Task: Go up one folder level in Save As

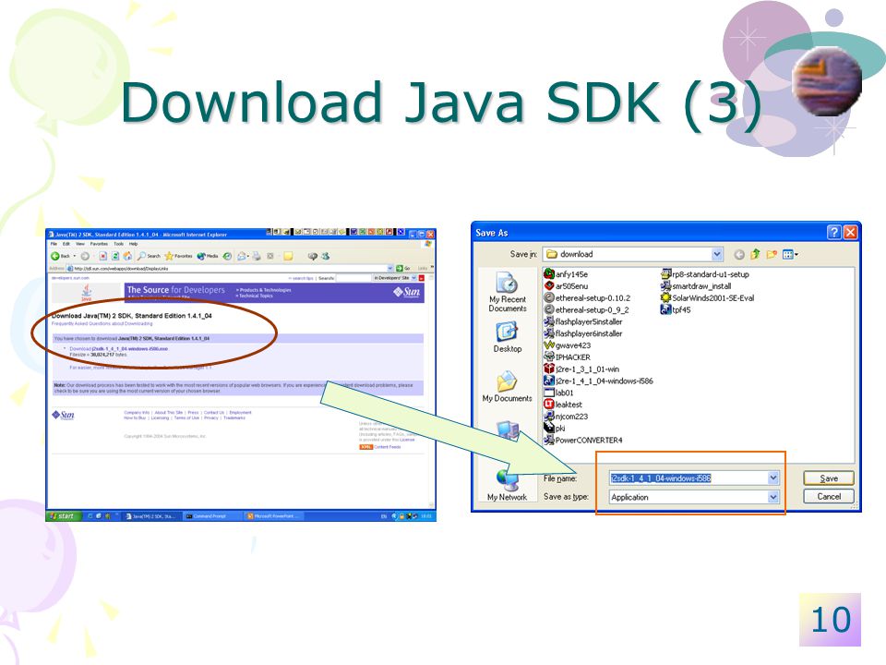Action: click(x=756, y=255)
